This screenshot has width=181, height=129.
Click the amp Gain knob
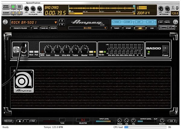(48, 49)
